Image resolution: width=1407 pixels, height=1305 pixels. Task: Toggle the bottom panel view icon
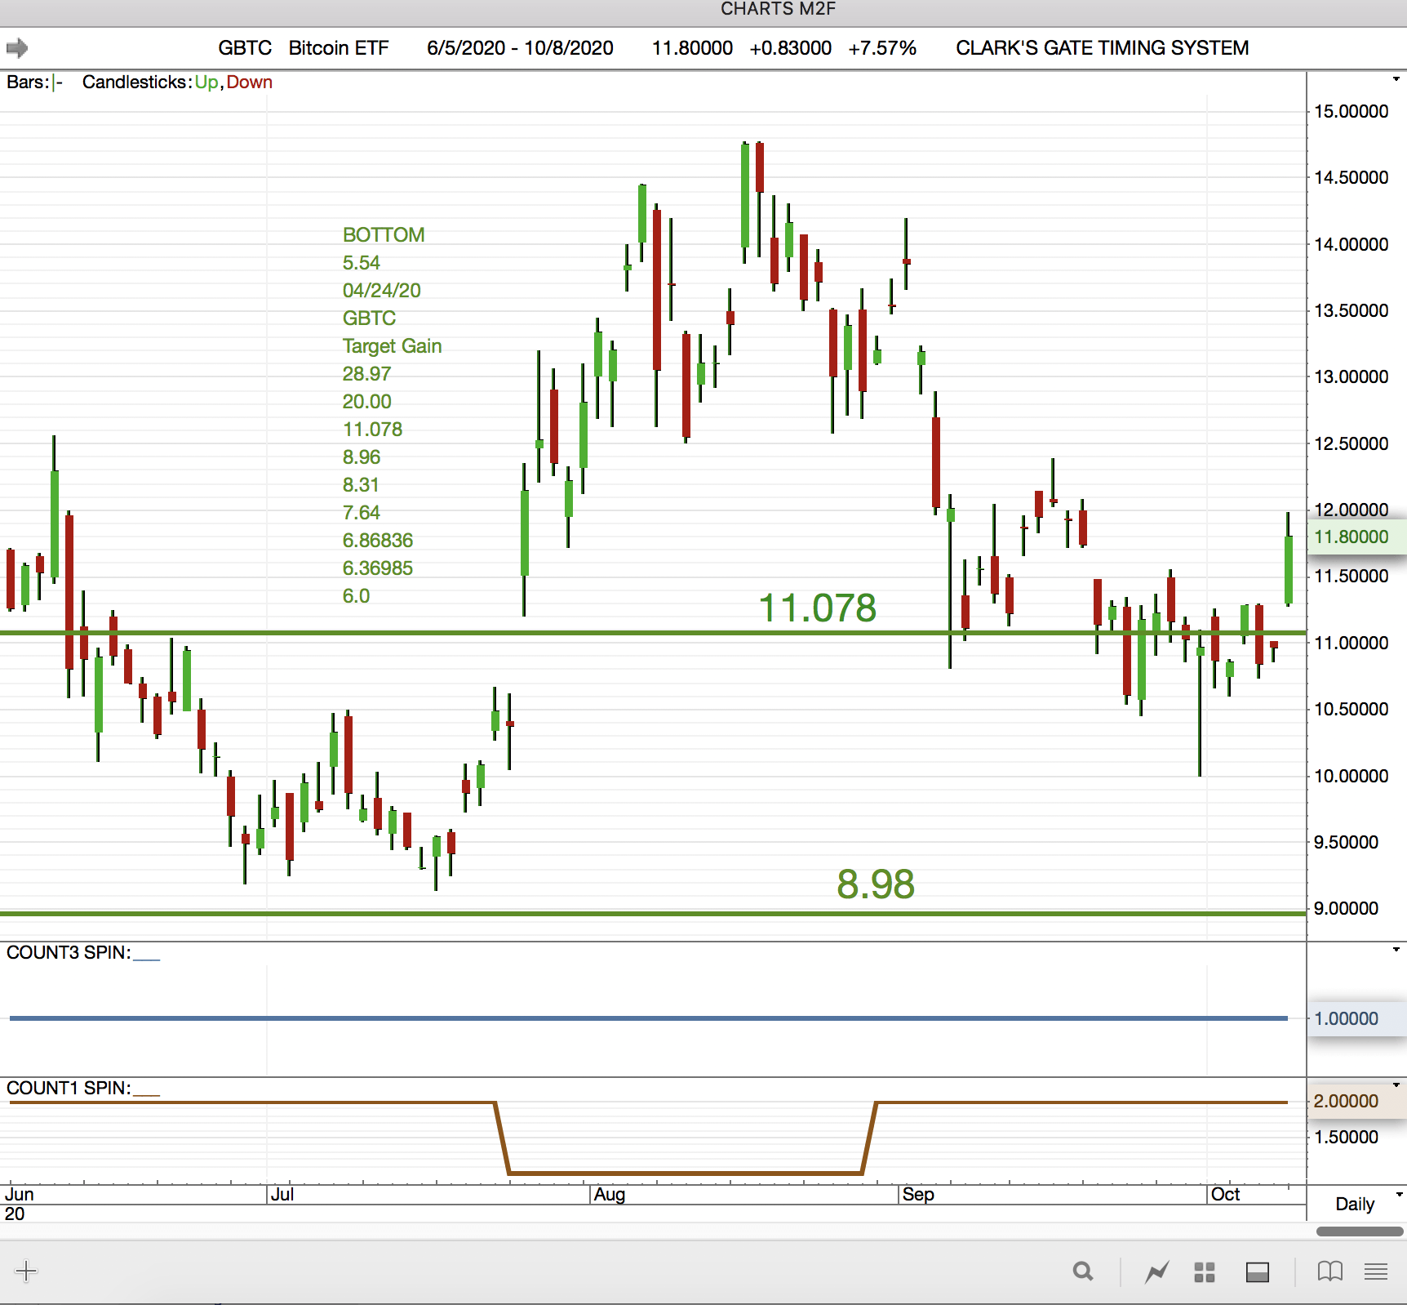click(1257, 1272)
